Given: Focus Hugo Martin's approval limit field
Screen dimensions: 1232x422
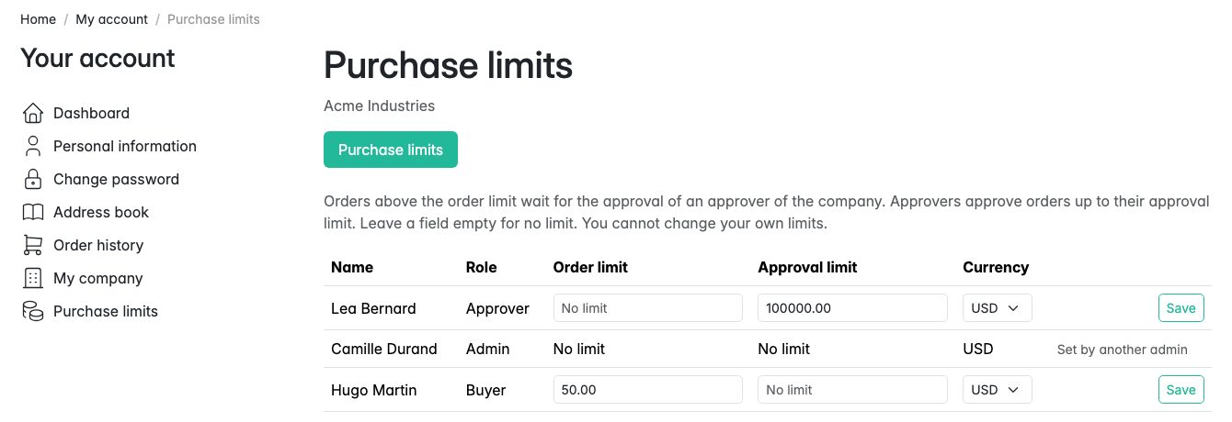Looking at the screenshot, I should 852,390.
